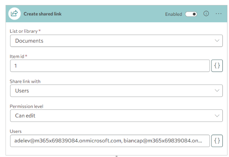Insert variable using braces button for Item id
The image size is (229, 157).
point(217,66)
